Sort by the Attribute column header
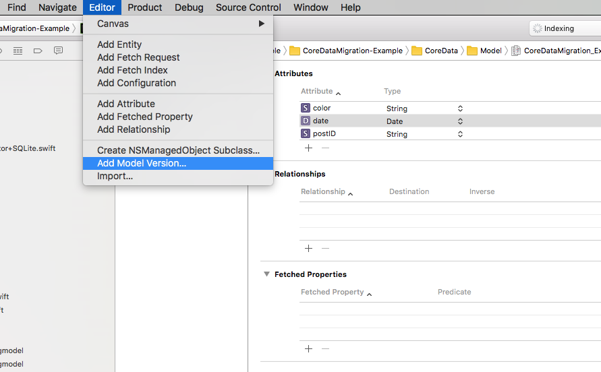Viewport: 601px width, 372px height. (320, 91)
